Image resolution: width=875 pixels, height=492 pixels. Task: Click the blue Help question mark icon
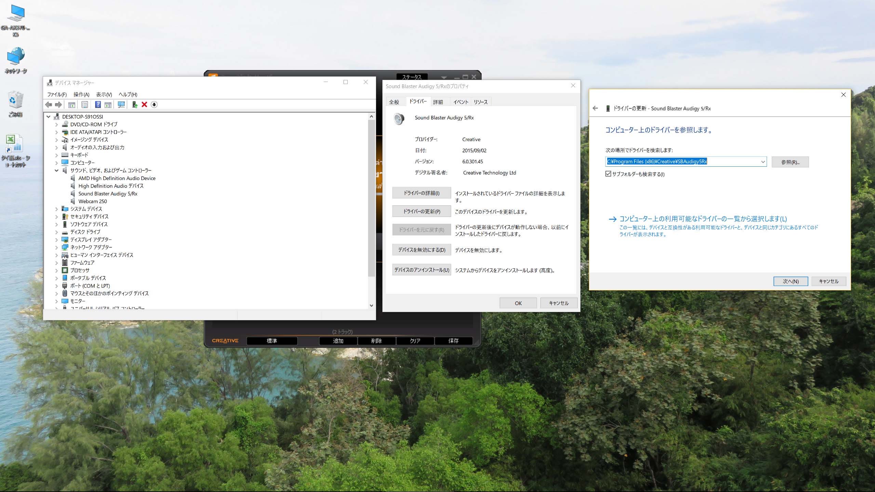click(x=98, y=105)
